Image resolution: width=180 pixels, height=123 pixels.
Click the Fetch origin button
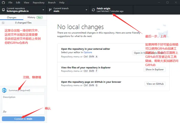tap(111, 10)
